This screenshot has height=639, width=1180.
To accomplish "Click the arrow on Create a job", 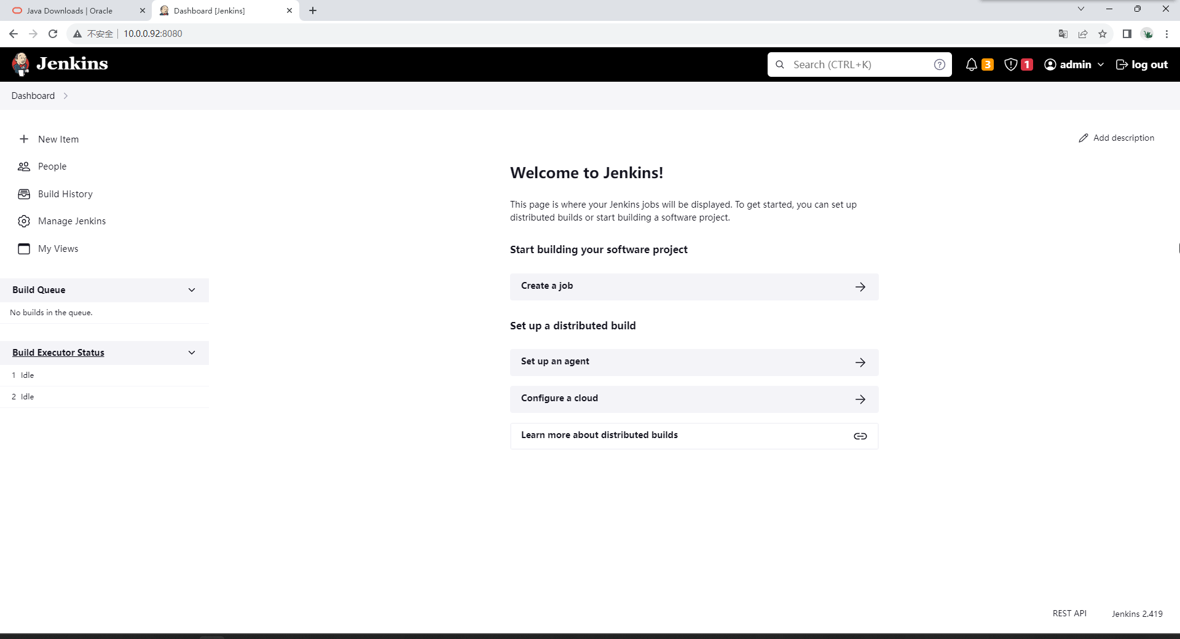I will point(860,287).
